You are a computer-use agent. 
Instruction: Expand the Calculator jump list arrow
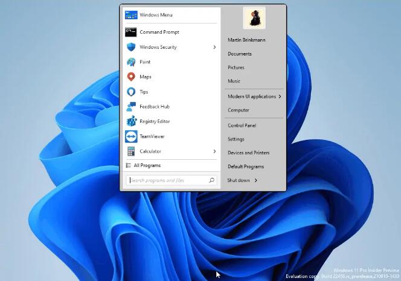214,151
